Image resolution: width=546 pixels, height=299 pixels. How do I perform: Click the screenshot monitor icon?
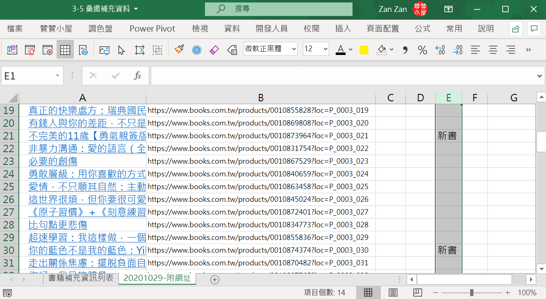pyautogui.click(x=105, y=50)
